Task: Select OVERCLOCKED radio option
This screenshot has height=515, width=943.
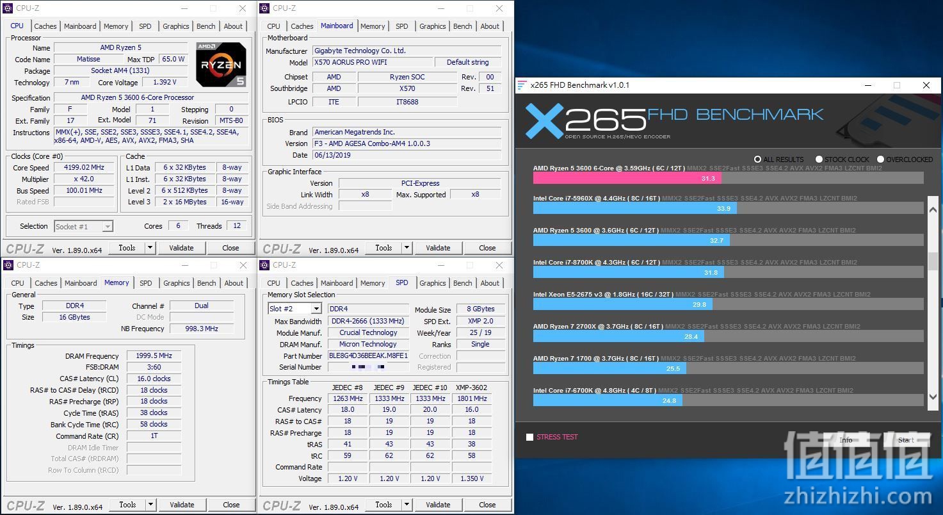Action: click(x=880, y=159)
